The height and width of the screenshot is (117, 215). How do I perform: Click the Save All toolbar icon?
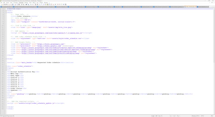[x=7, y=4]
